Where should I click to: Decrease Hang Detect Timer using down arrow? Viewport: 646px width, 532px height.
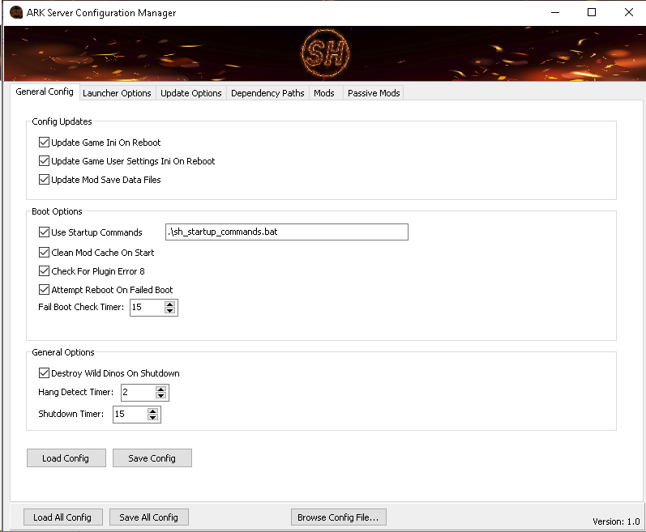point(160,396)
